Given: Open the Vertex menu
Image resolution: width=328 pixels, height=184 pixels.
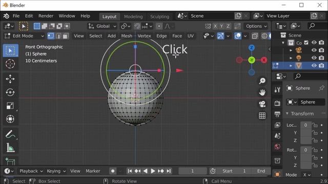Looking at the screenshot, I should (x=144, y=36).
